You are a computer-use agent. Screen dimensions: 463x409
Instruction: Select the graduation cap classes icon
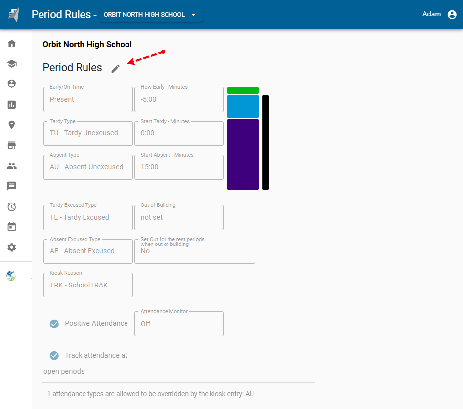tap(11, 64)
